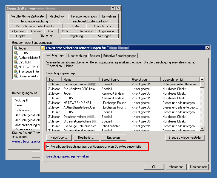Open the Umgebung tab
Screen dimensions: 217x178
point(76,36)
